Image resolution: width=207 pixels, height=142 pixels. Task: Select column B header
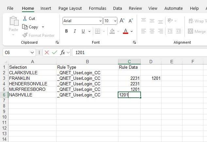tap(87, 62)
